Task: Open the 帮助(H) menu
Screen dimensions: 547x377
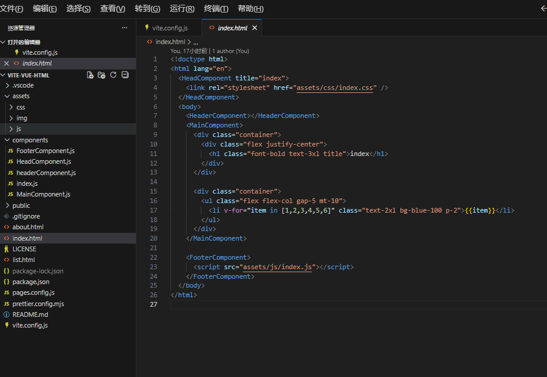Action: (x=250, y=9)
